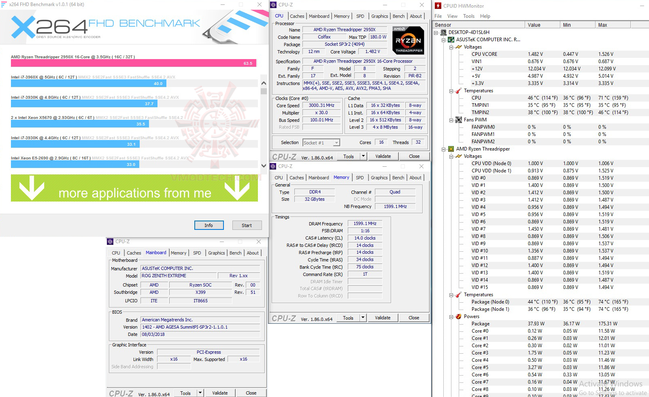
Task: Click the Info button in x264 FHD Benchmark
Action: point(209,225)
